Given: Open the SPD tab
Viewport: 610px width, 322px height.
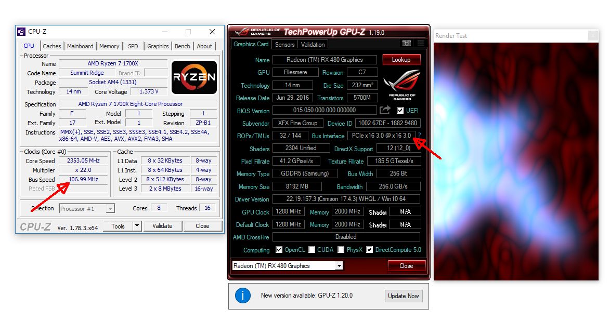Looking at the screenshot, I should 133,46.
